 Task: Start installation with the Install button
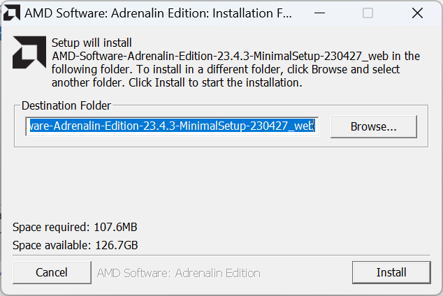click(x=391, y=272)
